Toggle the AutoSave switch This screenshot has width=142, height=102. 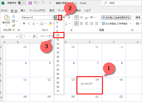pos(22,3)
